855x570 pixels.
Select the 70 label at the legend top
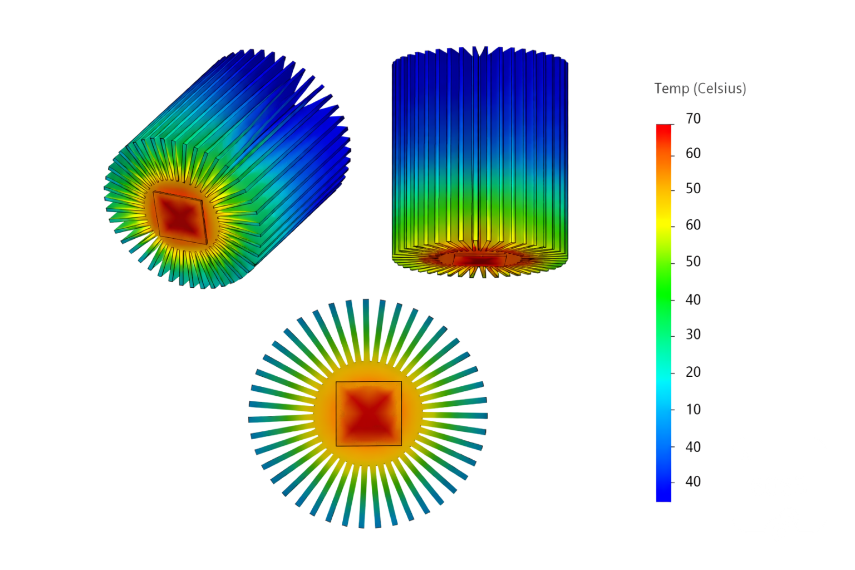[693, 118]
